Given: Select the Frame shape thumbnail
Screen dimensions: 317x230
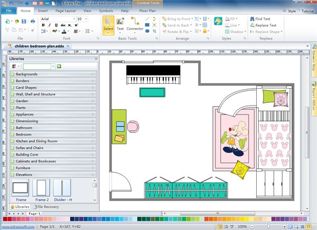Looking at the screenshot, I should point(20,188).
